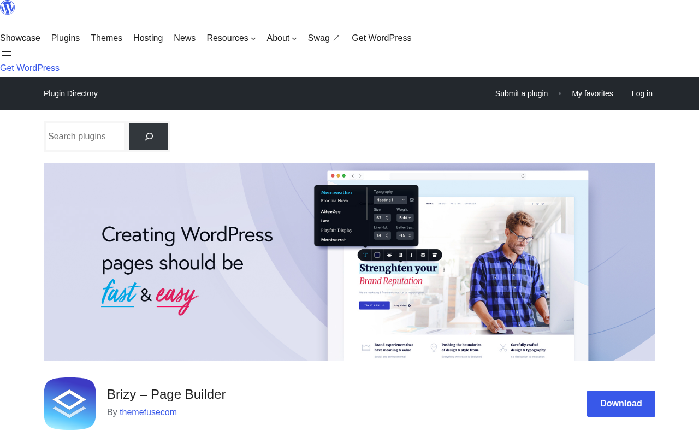The width and height of the screenshot is (699, 437).
Task: Focus the Search plugins input field
Action: point(85,137)
